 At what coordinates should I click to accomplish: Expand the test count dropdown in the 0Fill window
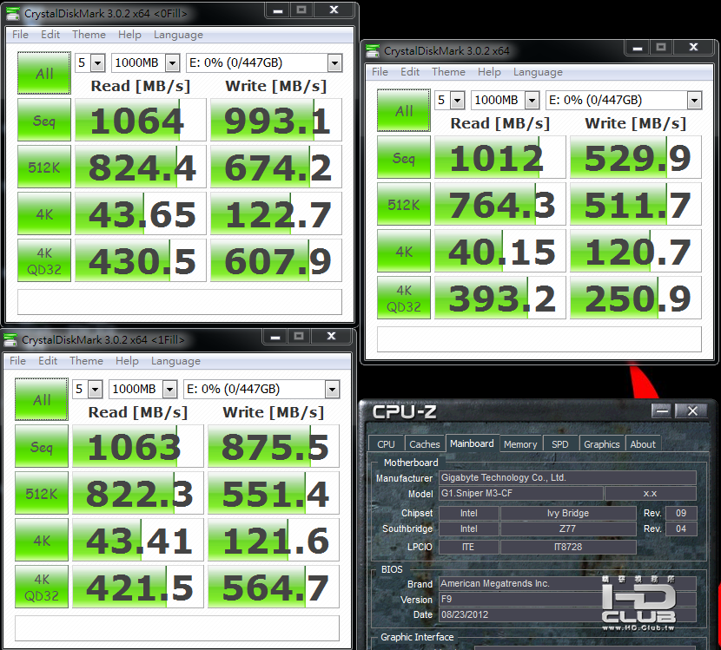(97, 63)
